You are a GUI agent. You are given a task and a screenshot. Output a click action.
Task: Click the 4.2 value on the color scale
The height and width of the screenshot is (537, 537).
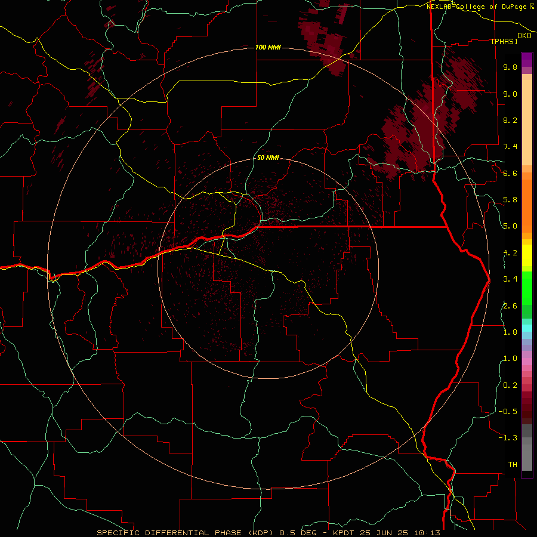[x=510, y=253]
